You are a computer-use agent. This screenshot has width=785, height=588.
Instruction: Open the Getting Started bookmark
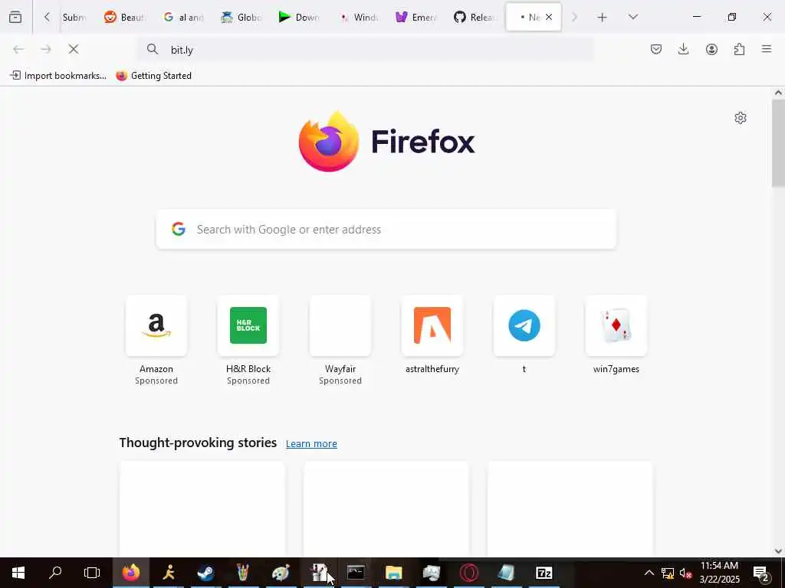[x=153, y=76]
